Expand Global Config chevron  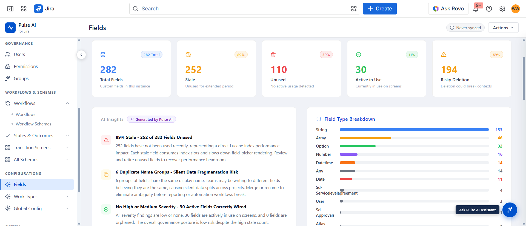click(67, 209)
